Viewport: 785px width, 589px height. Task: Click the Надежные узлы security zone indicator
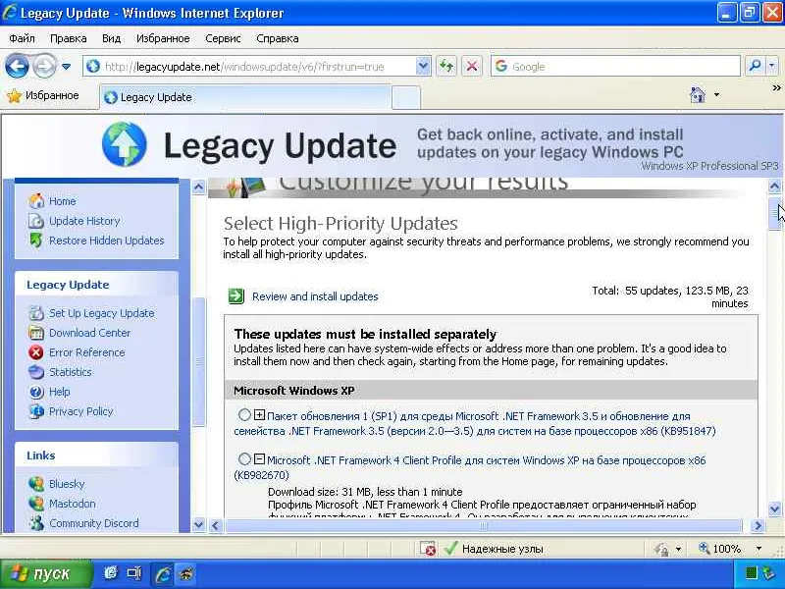[x=494, y=549]
